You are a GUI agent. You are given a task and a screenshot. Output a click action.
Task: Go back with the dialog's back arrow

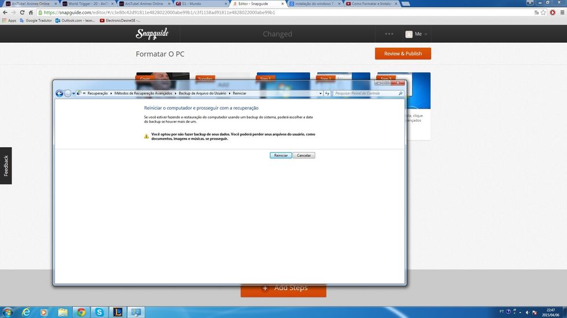click(x=59, y=93)
